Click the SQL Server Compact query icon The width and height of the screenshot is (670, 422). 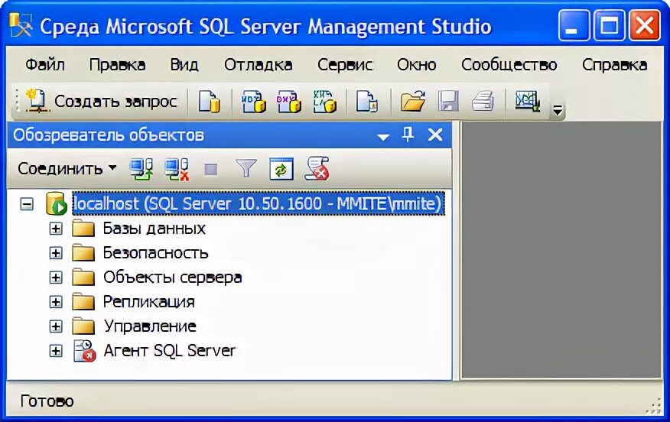coord(367,101)
